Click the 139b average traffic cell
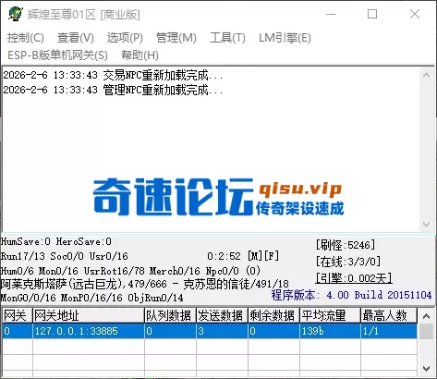 point(330,331)
